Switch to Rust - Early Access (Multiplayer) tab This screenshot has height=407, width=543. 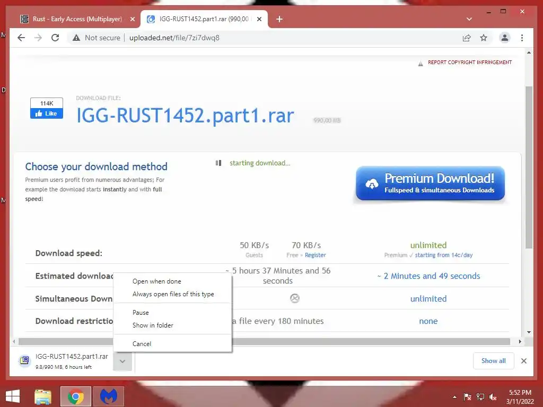click(76, 19)
